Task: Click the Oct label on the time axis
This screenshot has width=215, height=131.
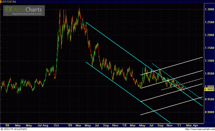Action: (56, 125)
